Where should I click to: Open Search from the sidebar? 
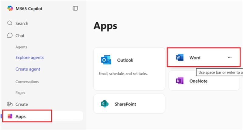tap(22, 24)
